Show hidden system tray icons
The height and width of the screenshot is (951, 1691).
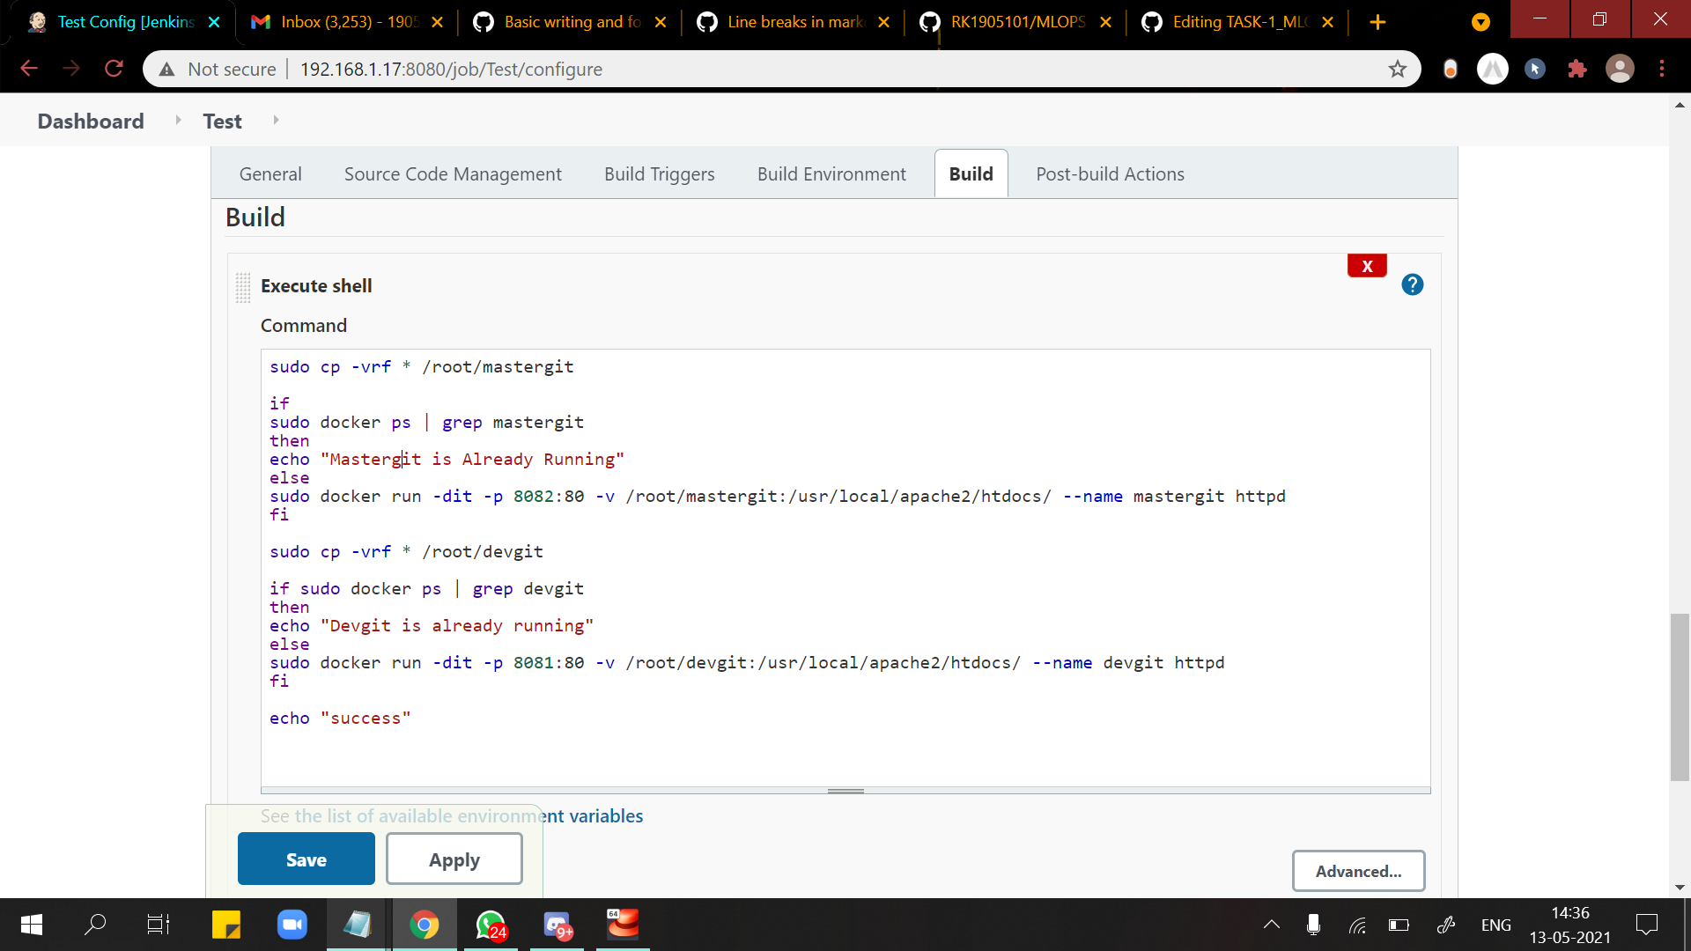tap(1271, 925)
